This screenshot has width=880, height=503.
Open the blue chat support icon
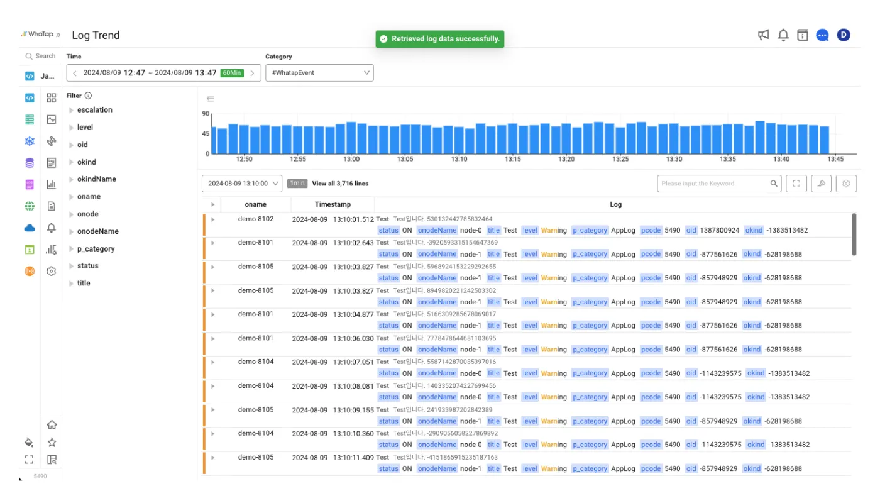click(823, 35)
